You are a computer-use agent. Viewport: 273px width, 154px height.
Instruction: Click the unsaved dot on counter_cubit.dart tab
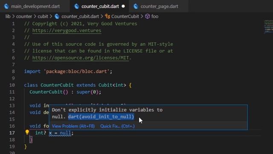[x=123, y=6]
